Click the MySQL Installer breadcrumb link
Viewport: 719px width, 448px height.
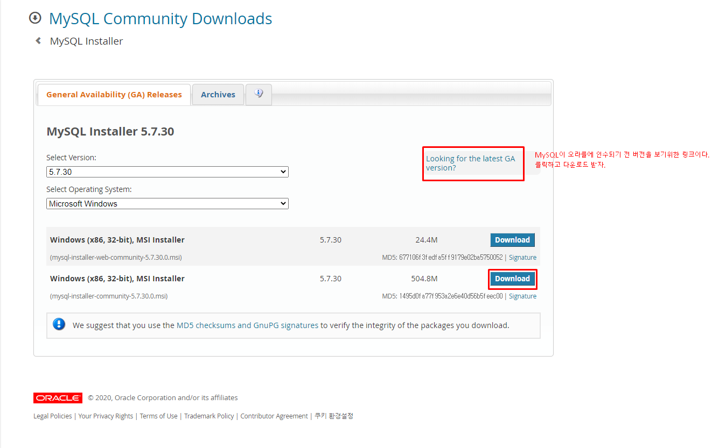tap(86, 41)
